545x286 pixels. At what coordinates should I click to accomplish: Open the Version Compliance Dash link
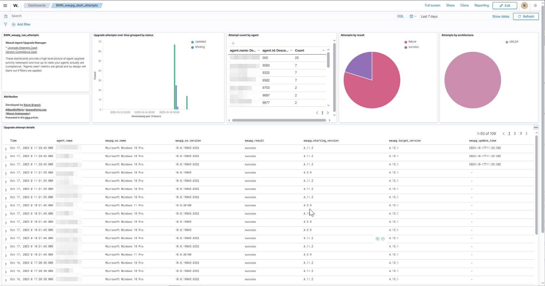pyautogui.click(x=21, y=52)
